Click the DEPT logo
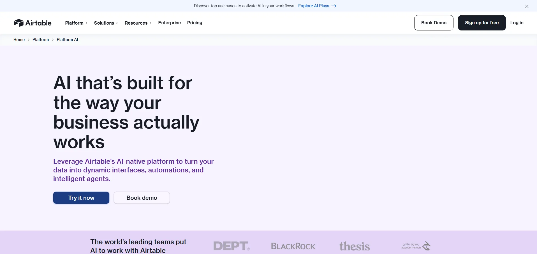Viewport: 537px width, 254px height. (232, 246)
